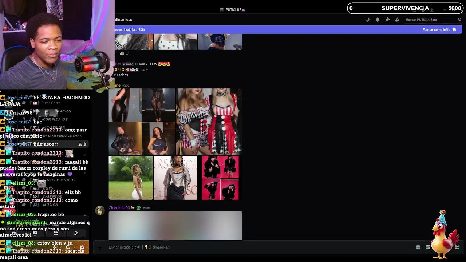The height and width of the screenshot is (262, 466).
Task: Click the share screen button in voice panel
Action: 35,233
